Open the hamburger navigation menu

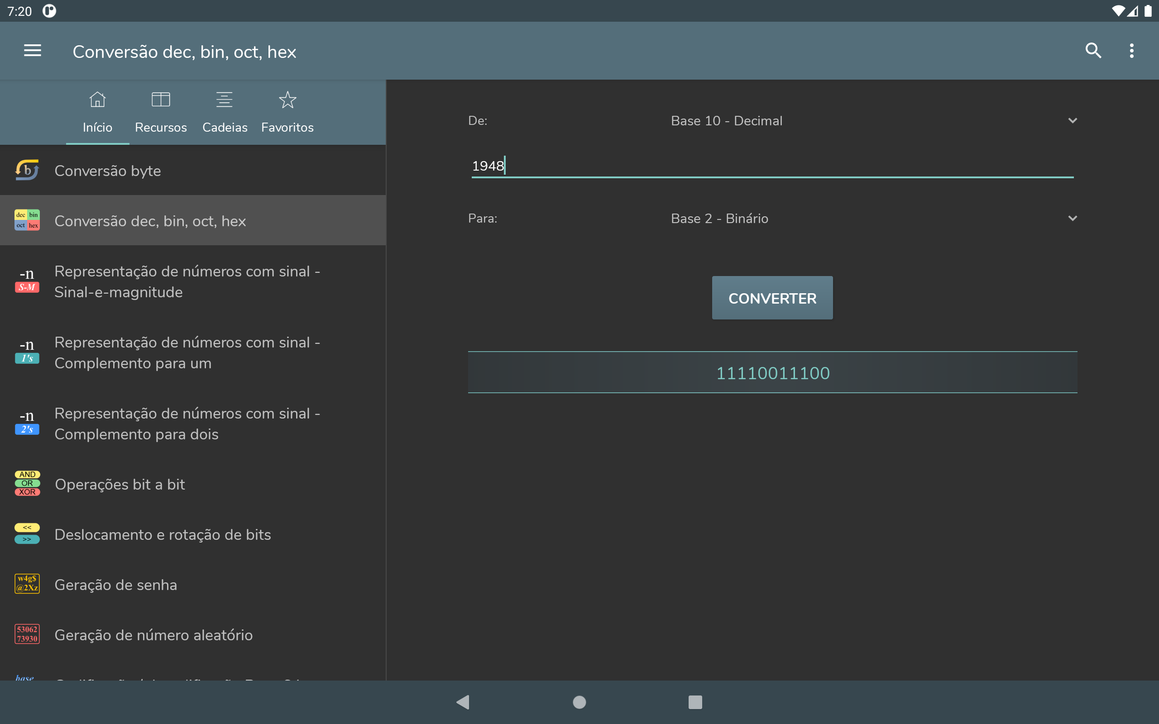tap(33, 51)
